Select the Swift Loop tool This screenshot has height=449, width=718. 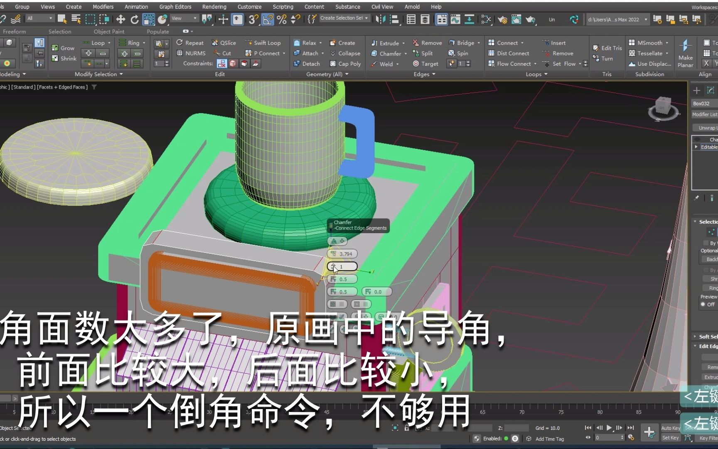pos(265,42)
